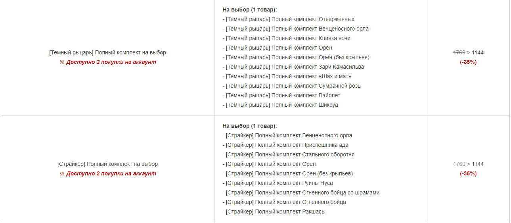Click '[Страйкер] Полный комплект на выбор' title
Image resolution: width=511 pixels, height=223 pixels.
pyautogui.click(x=107, y=164)
